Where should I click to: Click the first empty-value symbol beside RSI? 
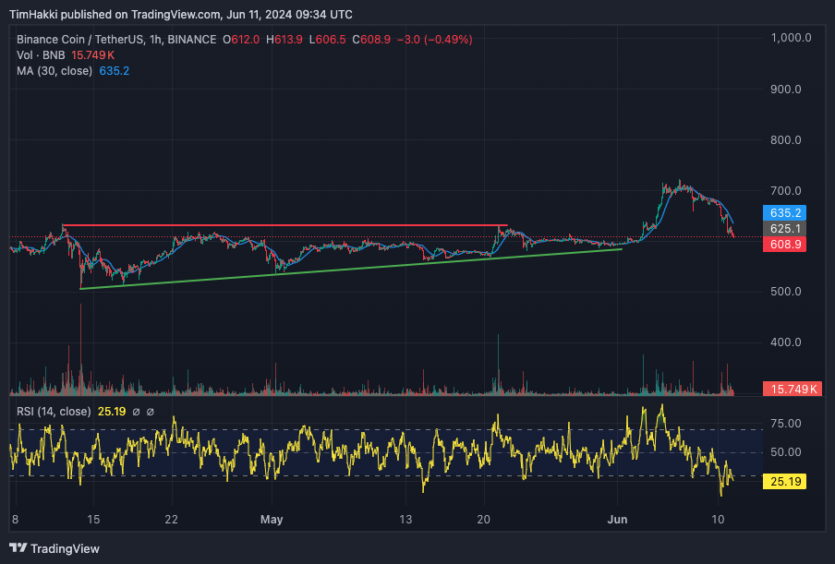tap(137, 412)
